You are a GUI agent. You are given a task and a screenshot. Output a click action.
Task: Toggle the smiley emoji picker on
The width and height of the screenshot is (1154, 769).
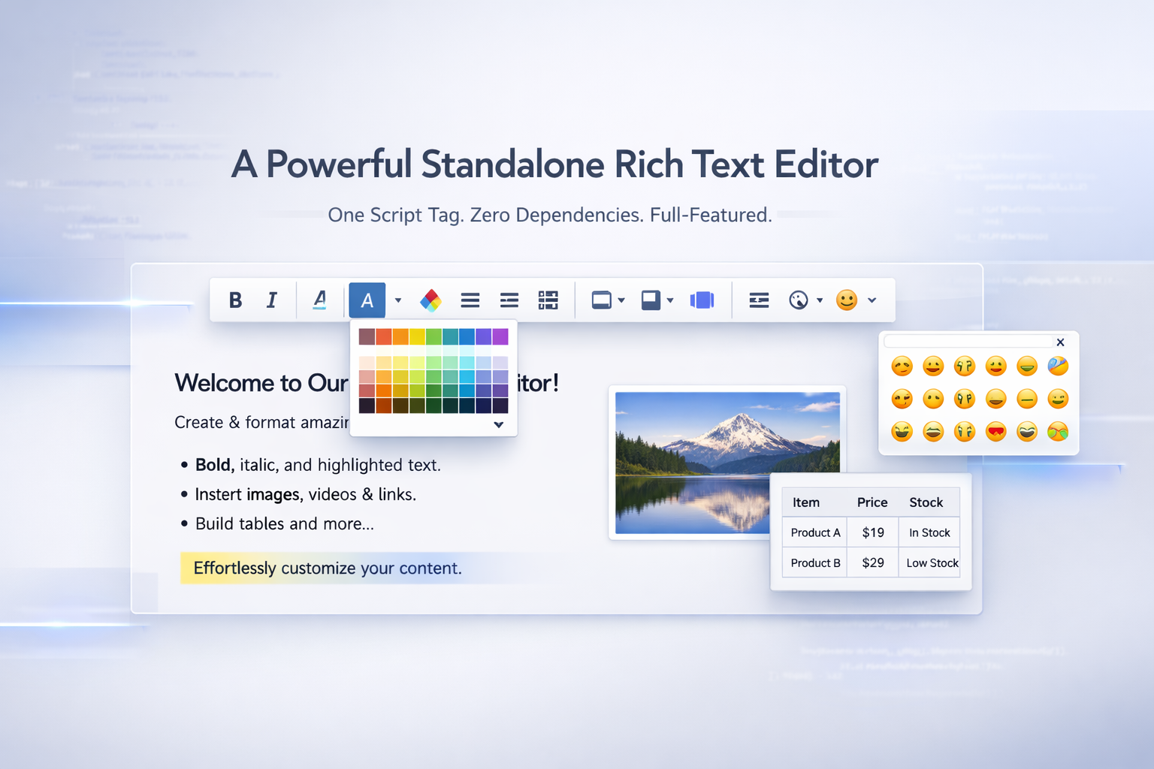(847, 300)
